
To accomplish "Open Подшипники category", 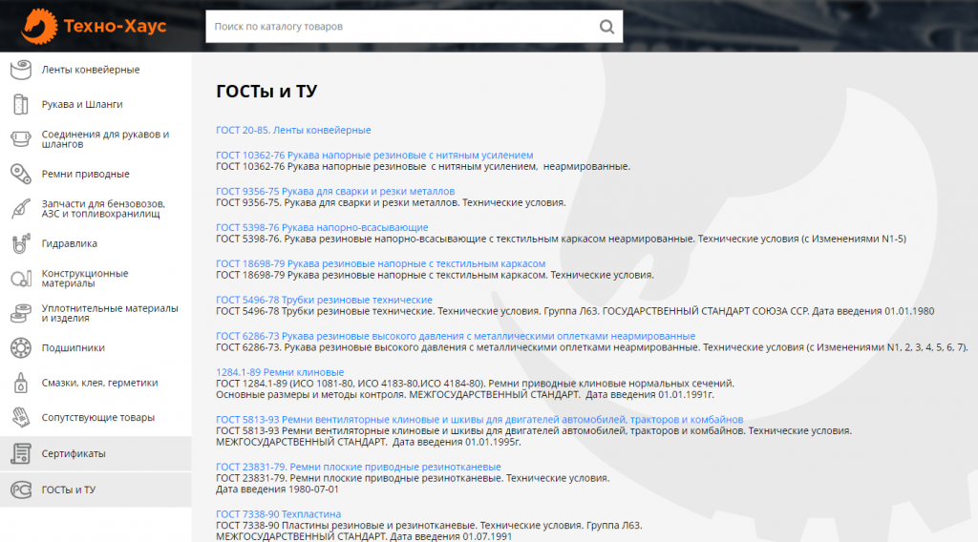I will (x=73, y=348).
